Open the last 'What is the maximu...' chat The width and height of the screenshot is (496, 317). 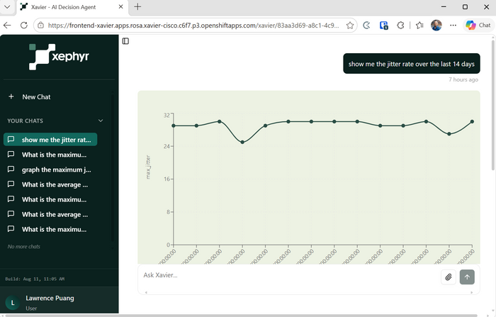(x=50, y=229)
